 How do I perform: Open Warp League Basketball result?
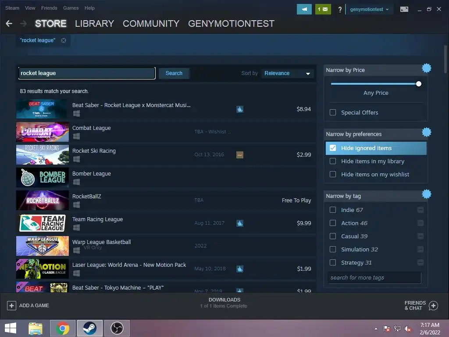point(166,246)
